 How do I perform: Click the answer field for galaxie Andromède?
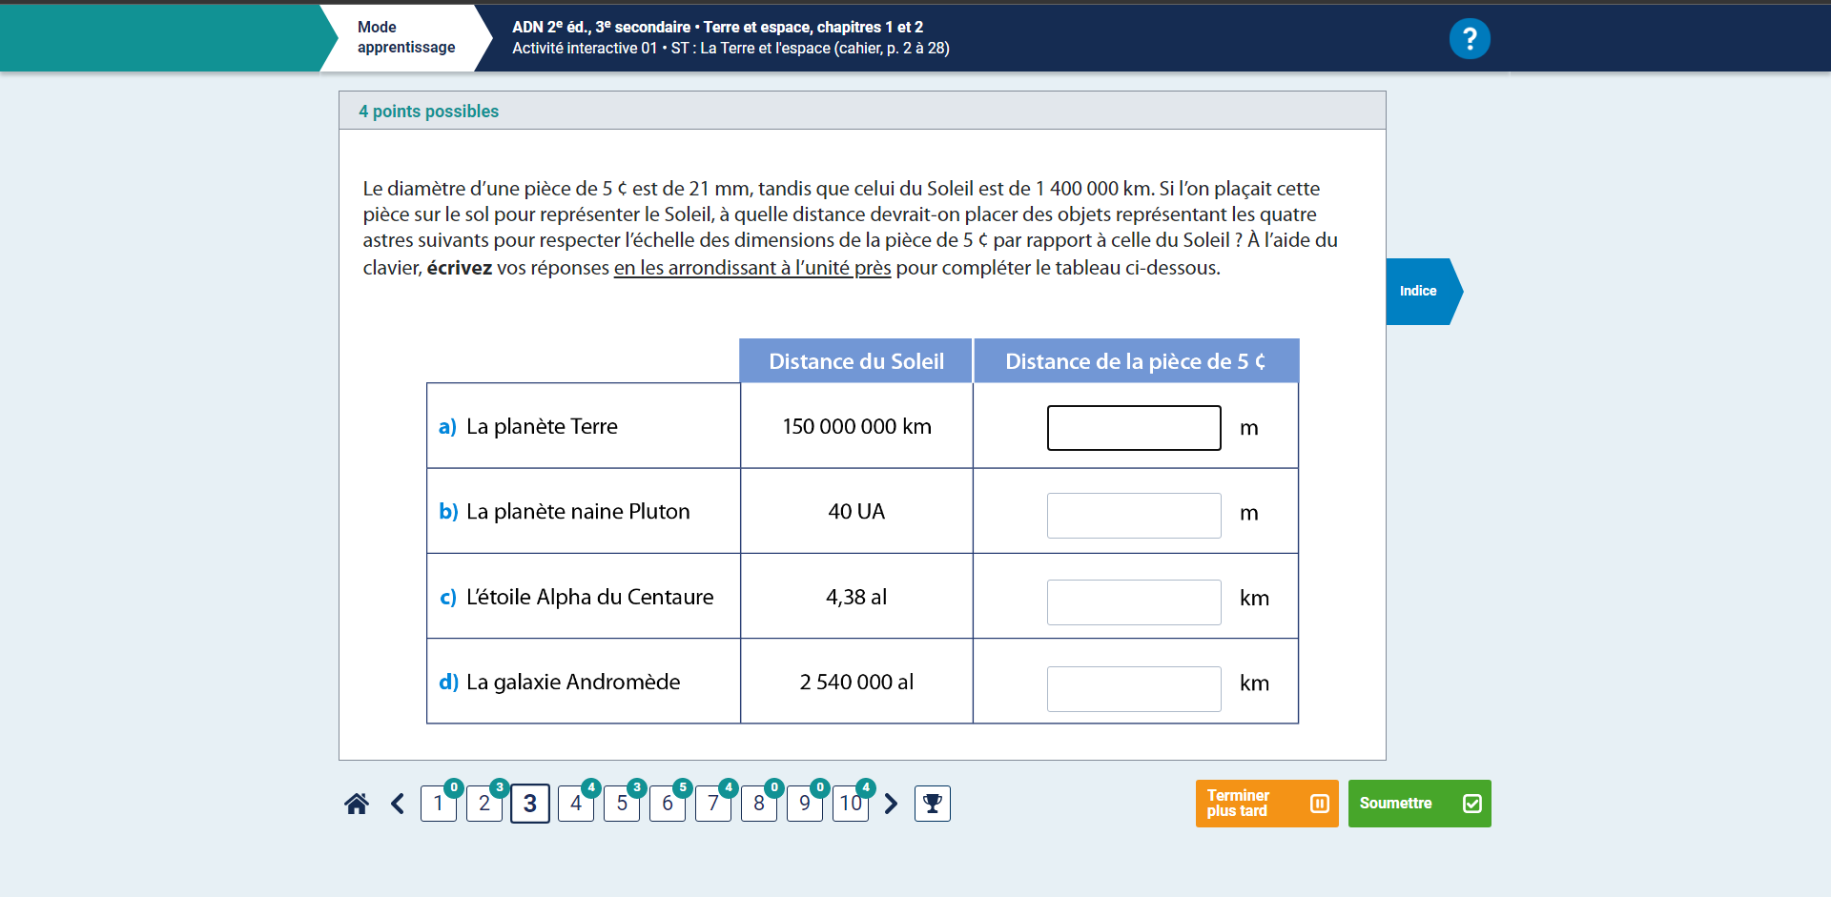1133,688
